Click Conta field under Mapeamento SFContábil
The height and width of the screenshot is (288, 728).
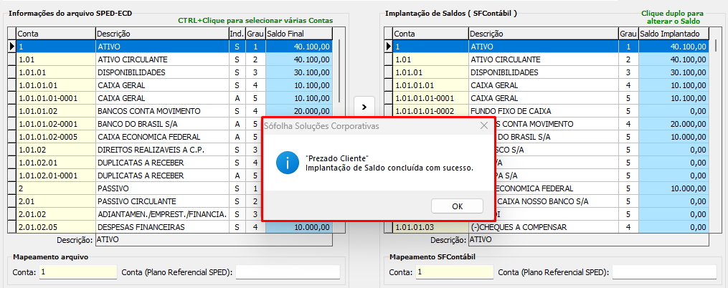(455, 272)
